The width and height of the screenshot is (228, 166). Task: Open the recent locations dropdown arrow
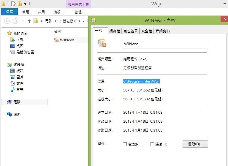pyautogui.click(x=23, y=21)
